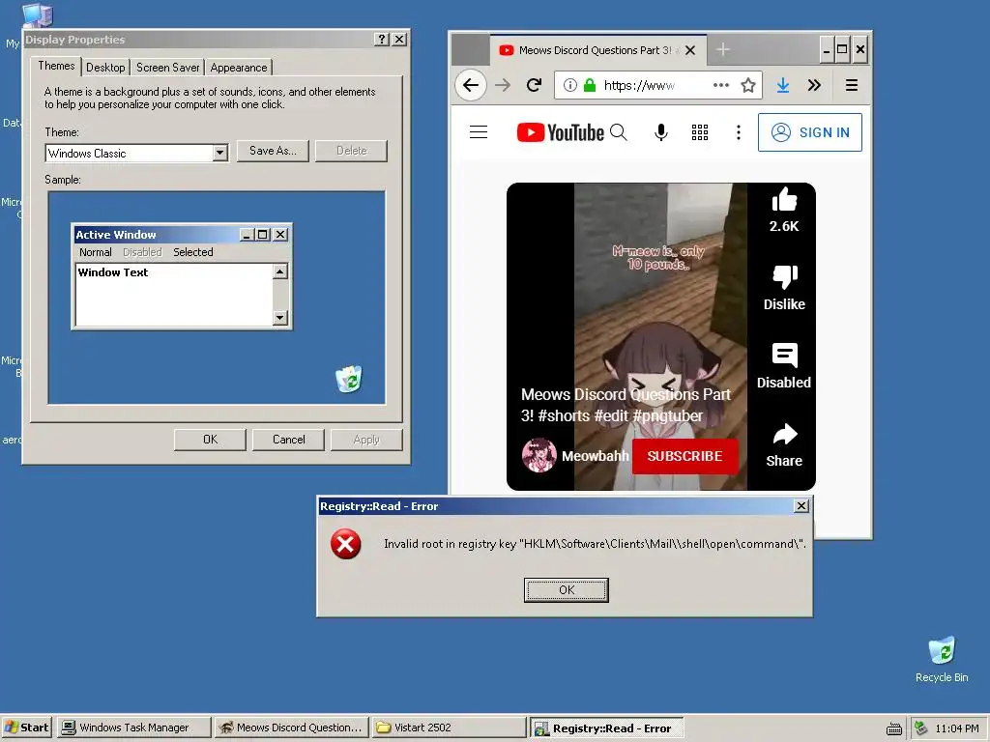
Task: Bookmark this page with the star icon
Action: pyautogui.click(x=748, y=85)
